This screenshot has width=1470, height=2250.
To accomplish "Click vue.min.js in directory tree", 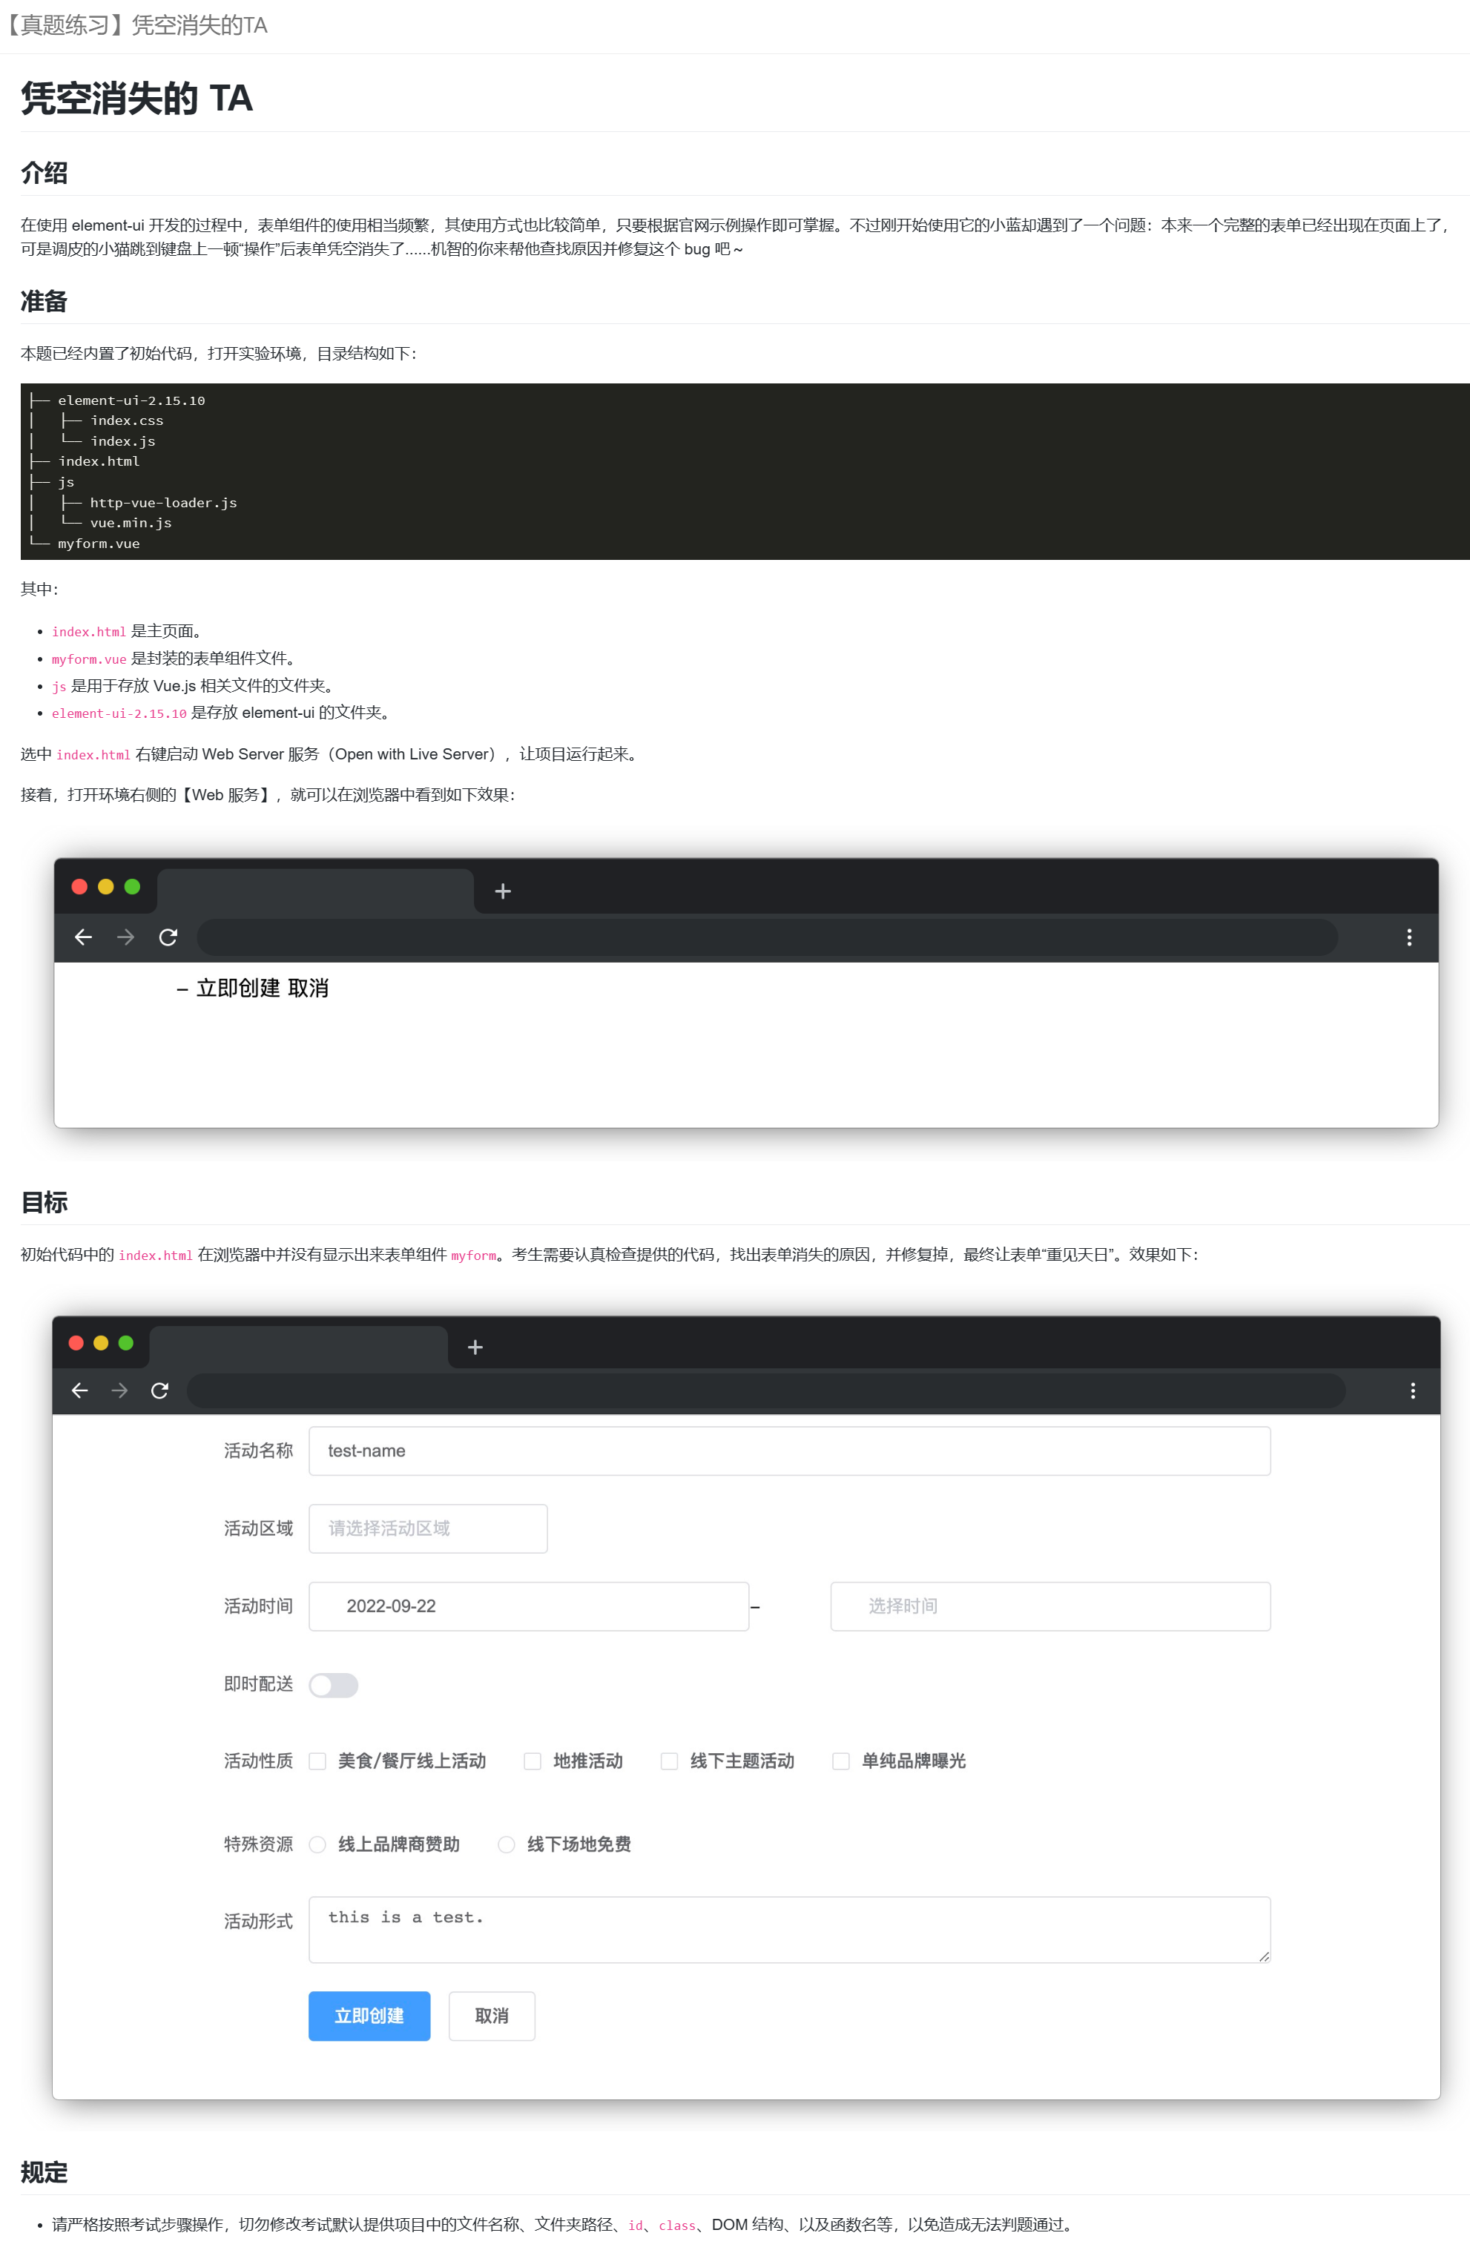I will [131, 523].
